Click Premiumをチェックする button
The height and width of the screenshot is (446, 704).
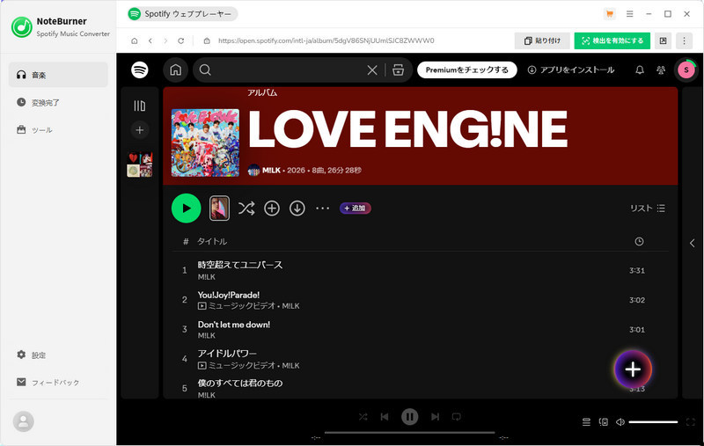[467, 70]
